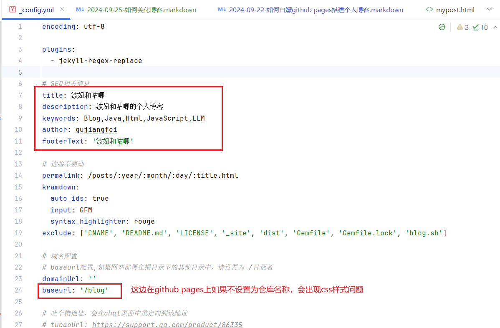Screen dimensions: 500x328
Task: Click warning triangle icon showing 2
Action: click(x=460, y=27)
